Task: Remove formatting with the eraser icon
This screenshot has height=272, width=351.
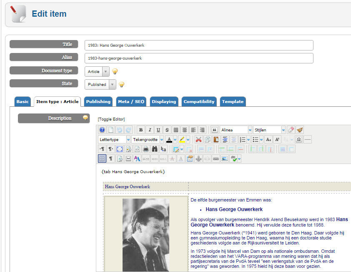Action: tap(291, 130)
